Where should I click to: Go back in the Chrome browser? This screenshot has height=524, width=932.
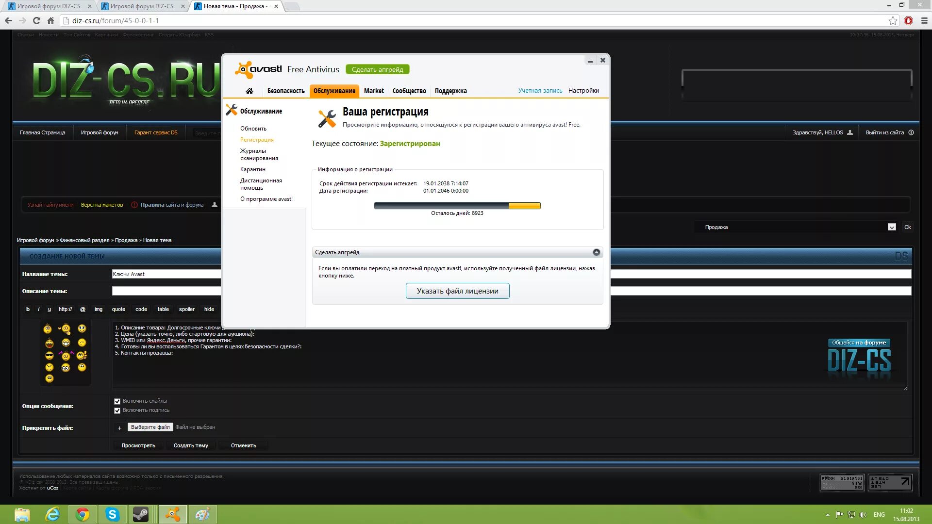[8, 20]
